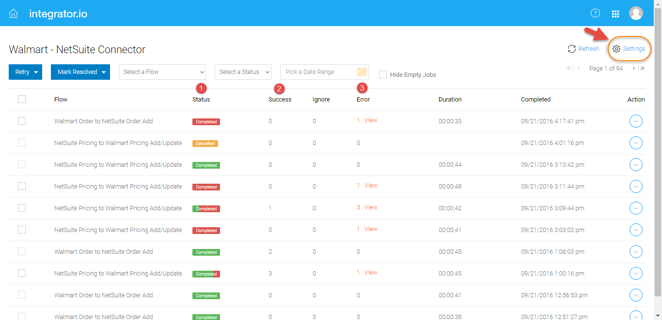Click success count 2 for 1:08:03 pm job
This screenshot has height=320, width=662.
pyautogui.click(x=270, y=252)
